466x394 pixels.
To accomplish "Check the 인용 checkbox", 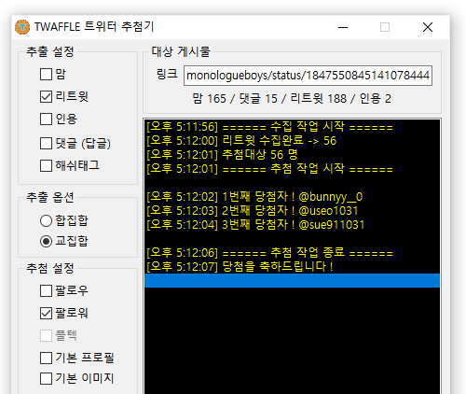I will 46,119.
